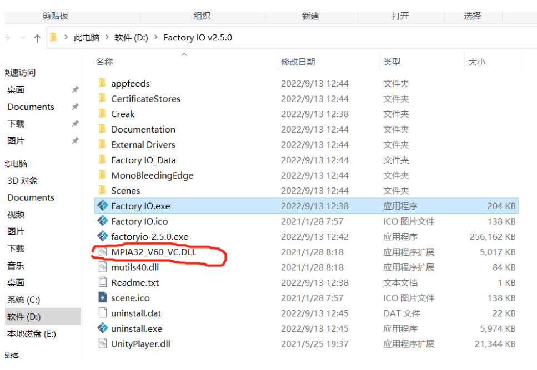Sort by the 大小 column header
537x370 pixels.
pos(476,62)
